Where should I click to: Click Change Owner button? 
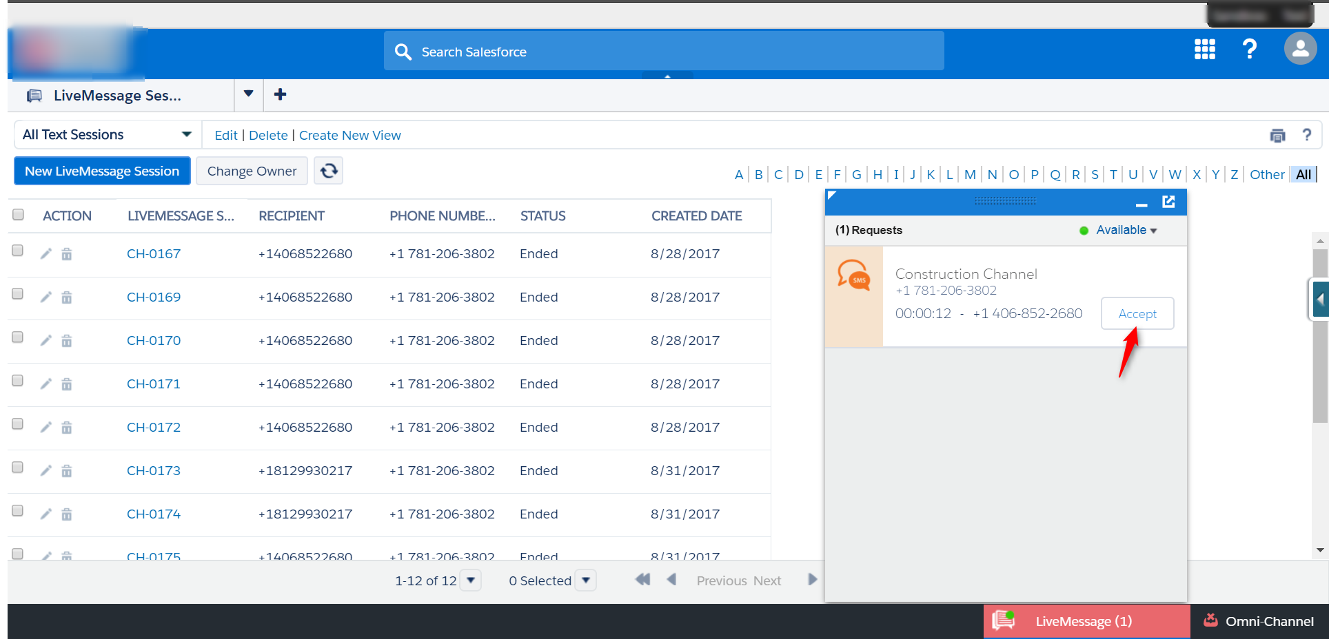[x=252, y=171]
